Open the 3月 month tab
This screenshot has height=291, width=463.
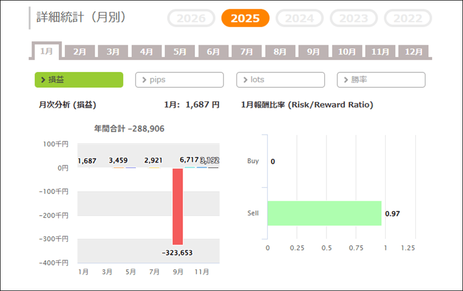pos(113,52)
